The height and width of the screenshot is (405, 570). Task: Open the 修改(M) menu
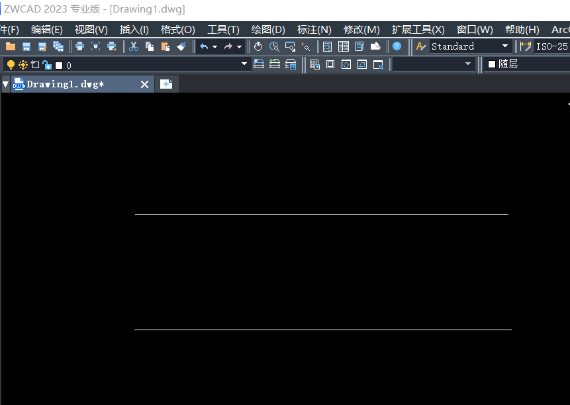click(361, 29)
